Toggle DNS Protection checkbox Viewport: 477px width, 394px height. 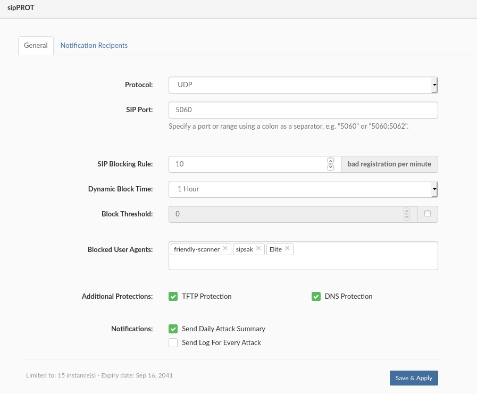coord(316,297)
